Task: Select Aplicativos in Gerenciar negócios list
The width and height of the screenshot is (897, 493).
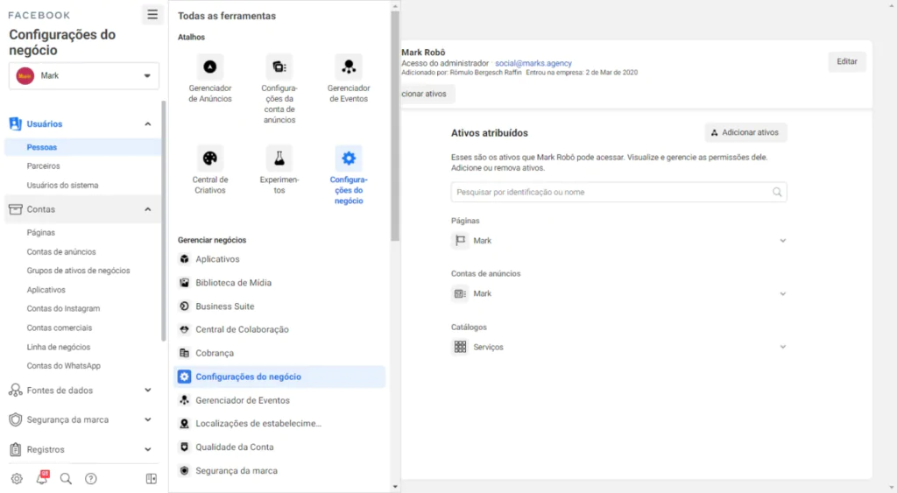Action: pos(279,259)
